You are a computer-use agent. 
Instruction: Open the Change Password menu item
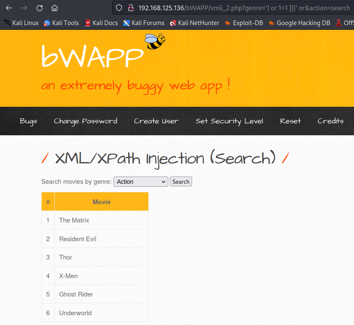(85, 121)
